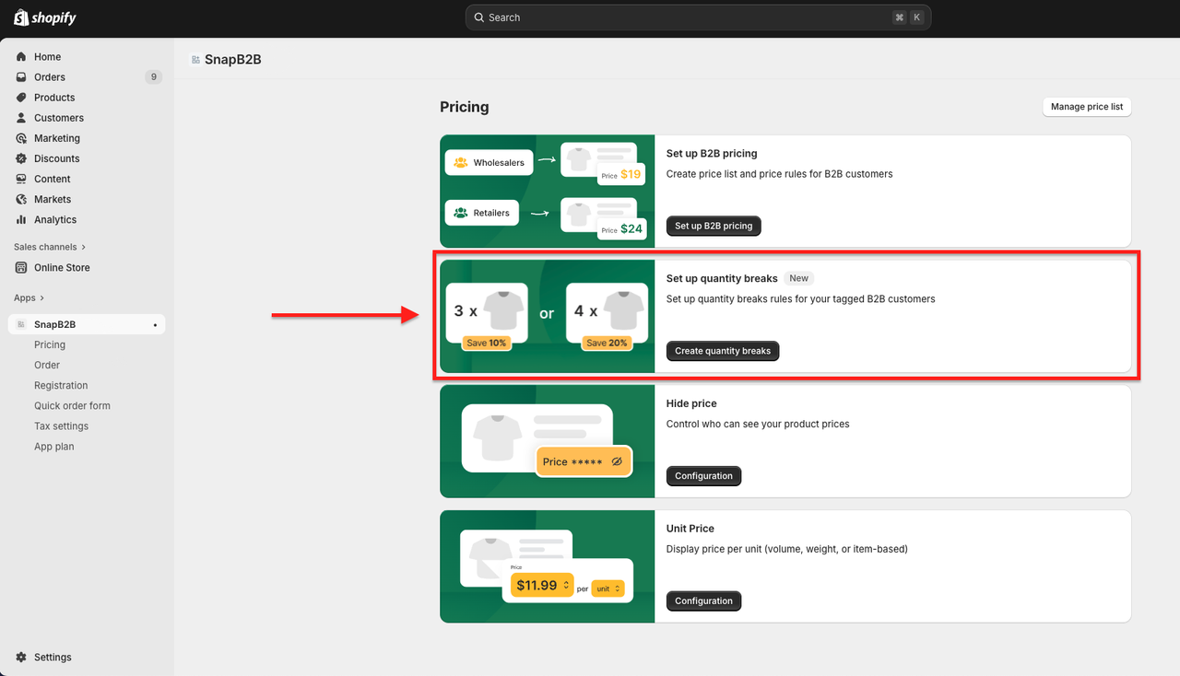
Task: Expand the Sales channels section
Action: click(x=50, y=247)
